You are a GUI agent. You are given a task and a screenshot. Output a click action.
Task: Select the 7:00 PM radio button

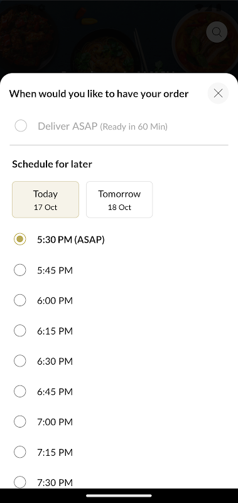[20, 421]
